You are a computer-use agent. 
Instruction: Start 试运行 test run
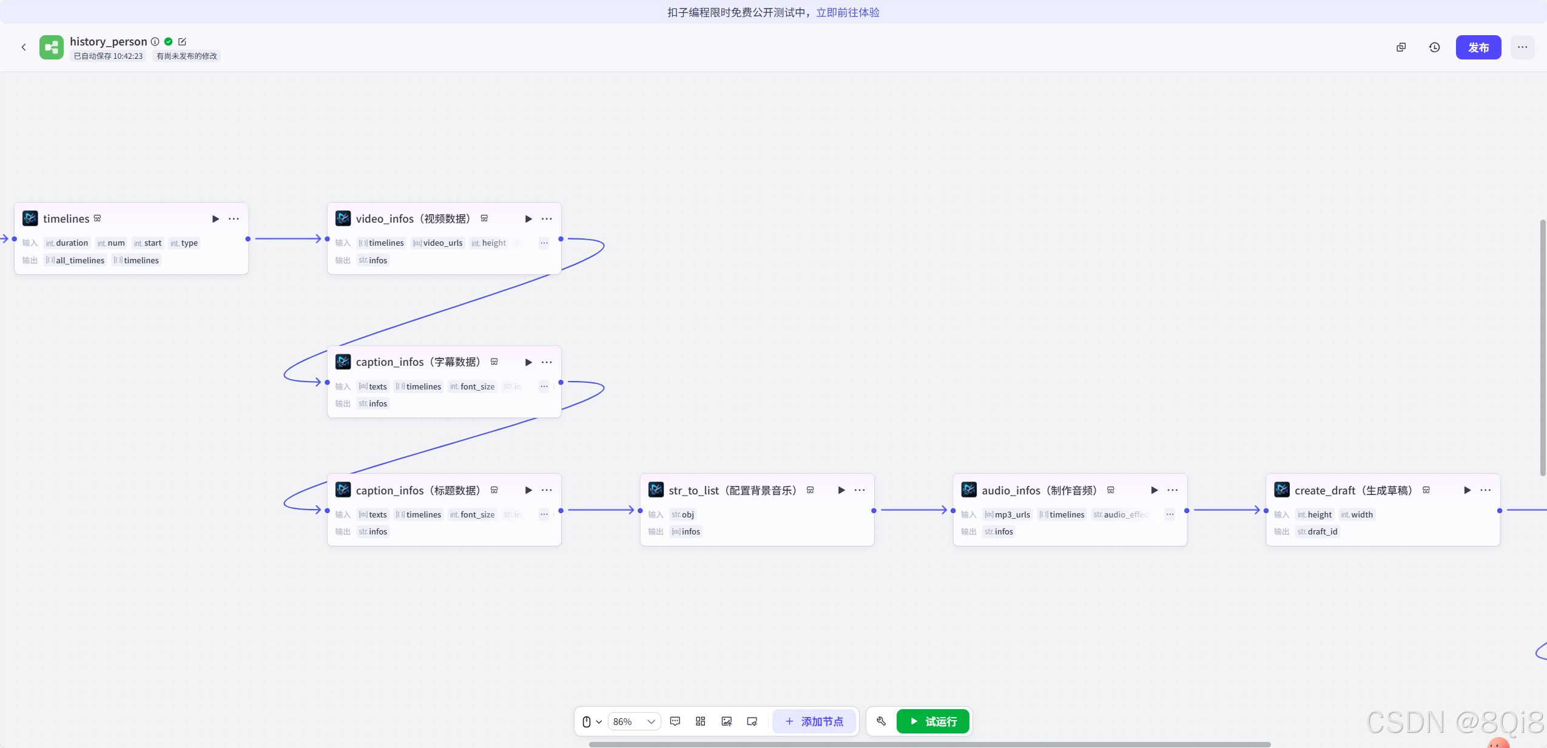click(x=933, y=721)
